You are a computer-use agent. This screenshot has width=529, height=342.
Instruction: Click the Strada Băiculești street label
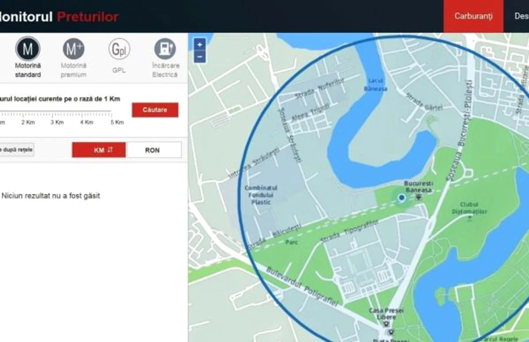(x=274, y=236)
